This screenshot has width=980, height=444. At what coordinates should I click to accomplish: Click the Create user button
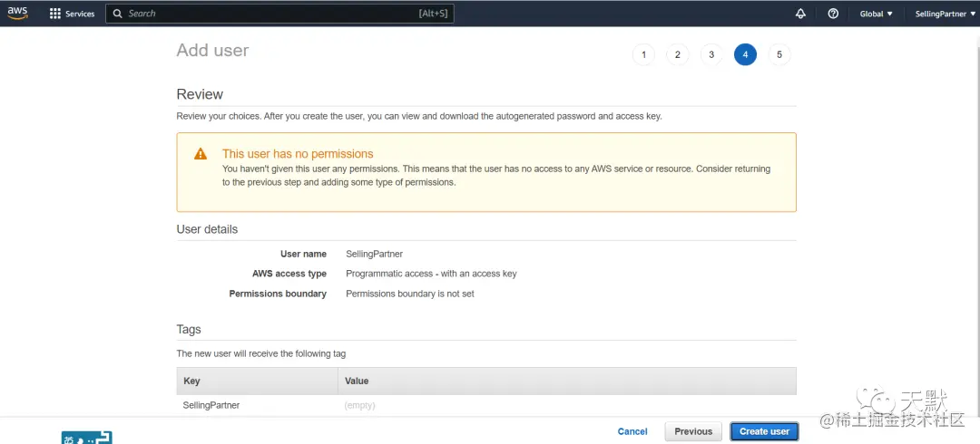[764, 431]
